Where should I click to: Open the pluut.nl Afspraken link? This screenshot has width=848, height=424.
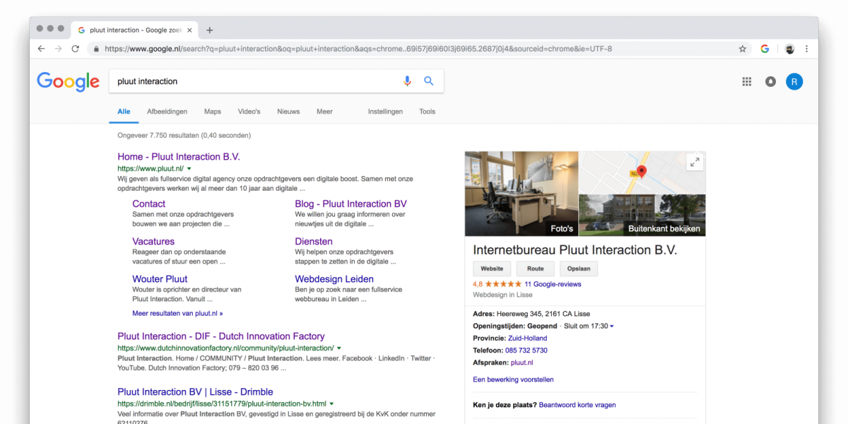click(522, 363)
